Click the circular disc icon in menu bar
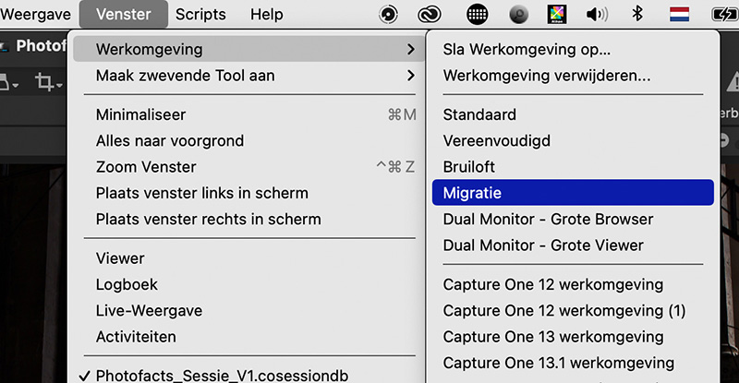This screenshot has width=739, height=383. tap(388, 15)
